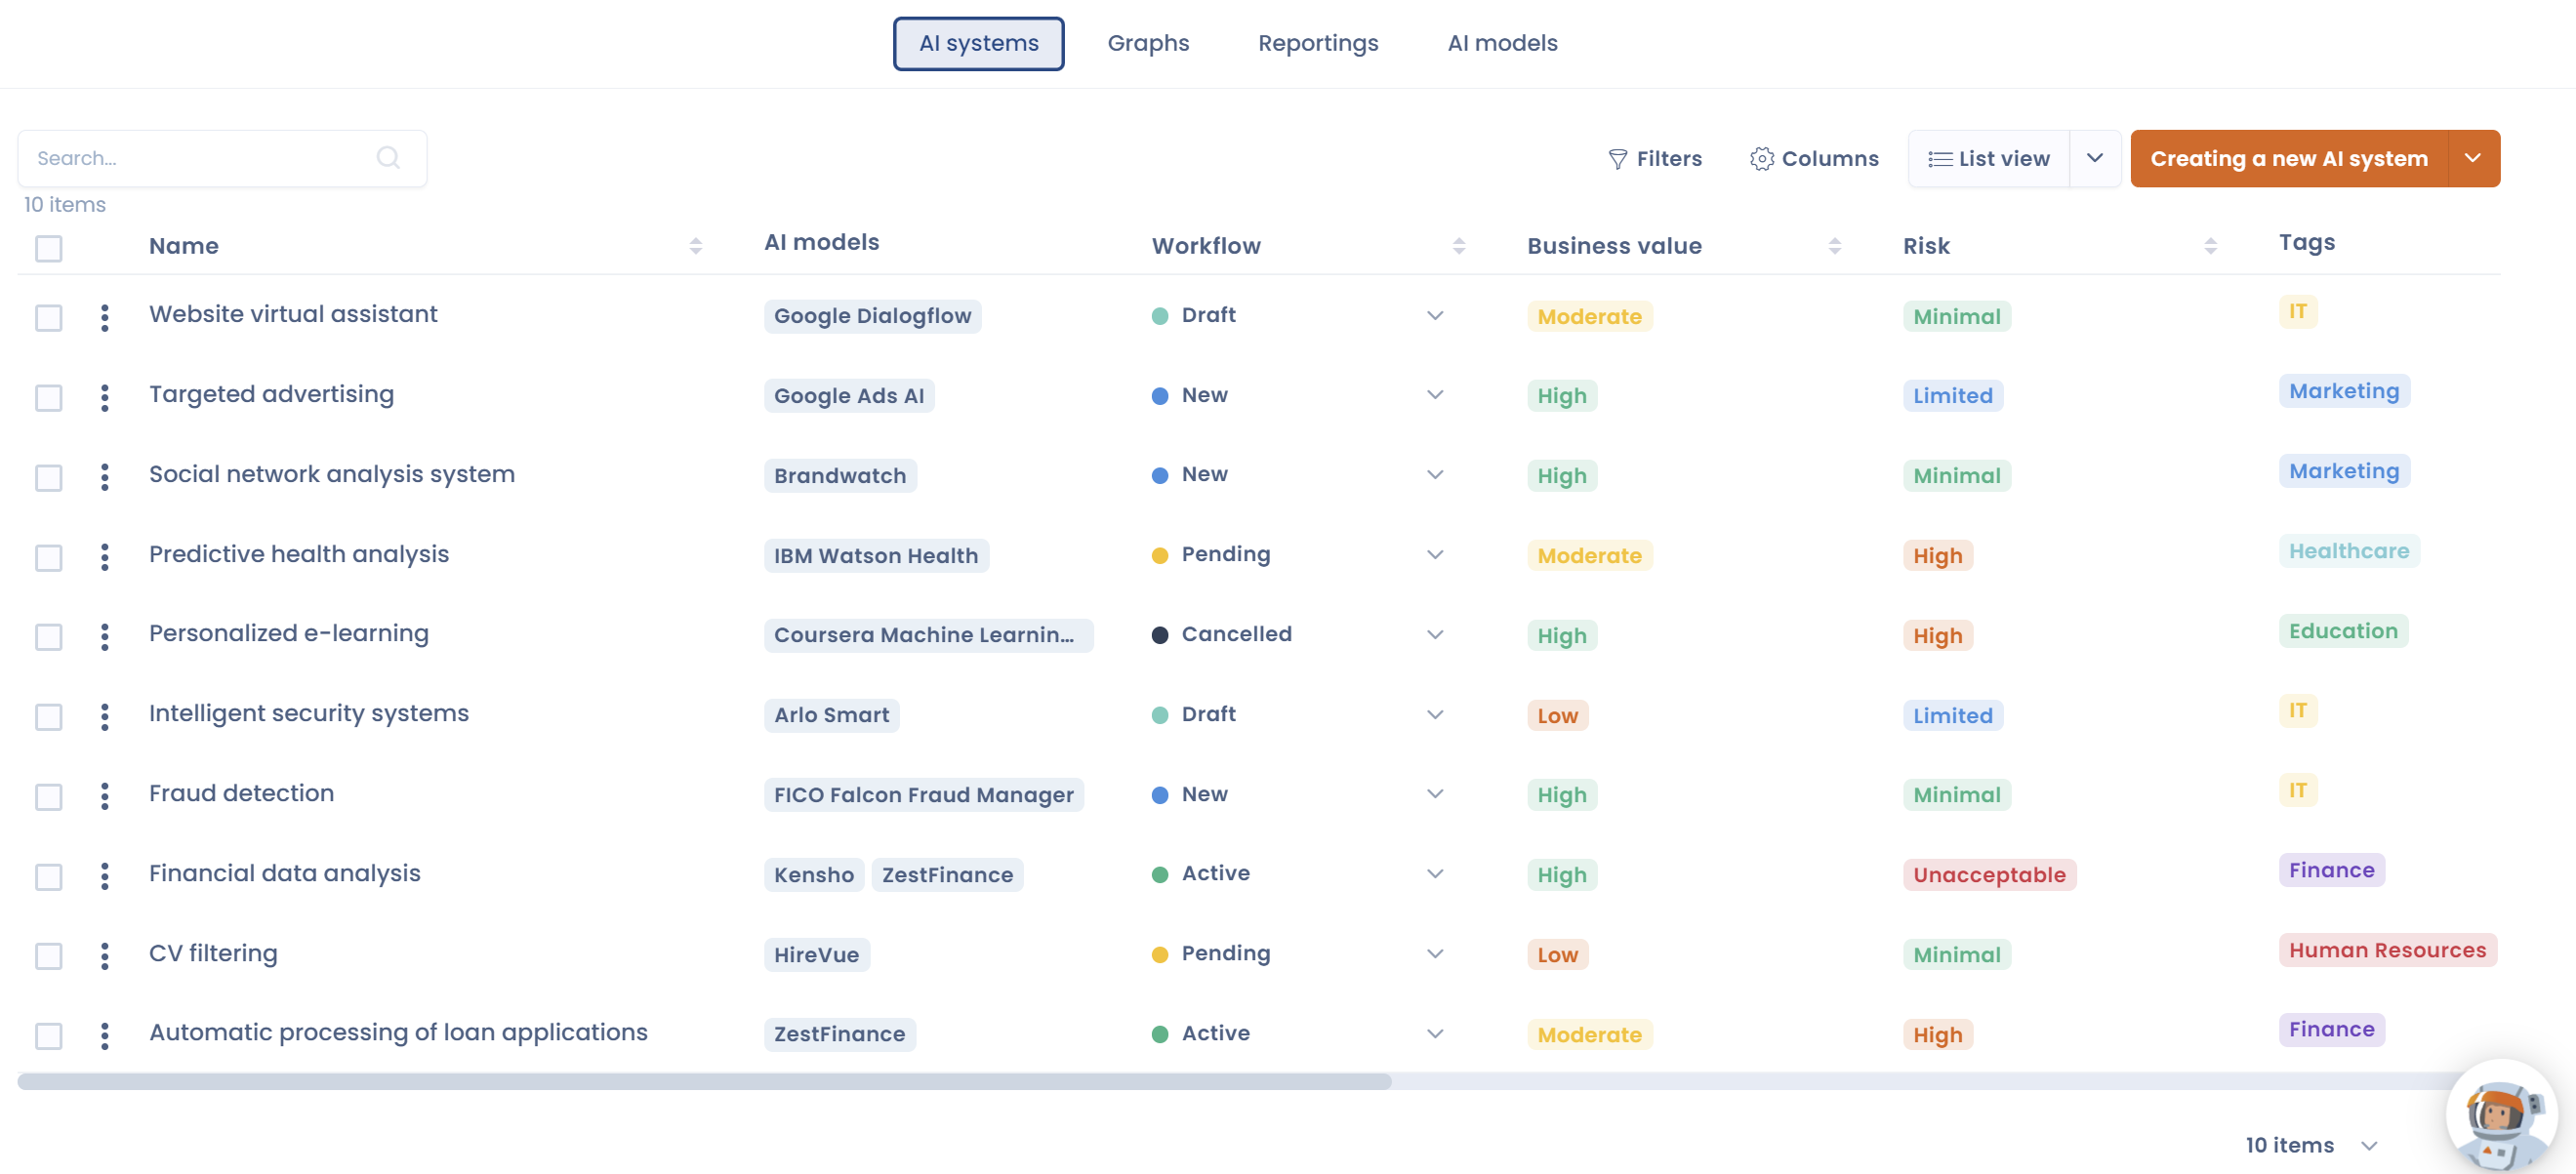Sort by Risk column arrows
The height and width of the screenshot is (1174, 2576).
pos(2210,246)
